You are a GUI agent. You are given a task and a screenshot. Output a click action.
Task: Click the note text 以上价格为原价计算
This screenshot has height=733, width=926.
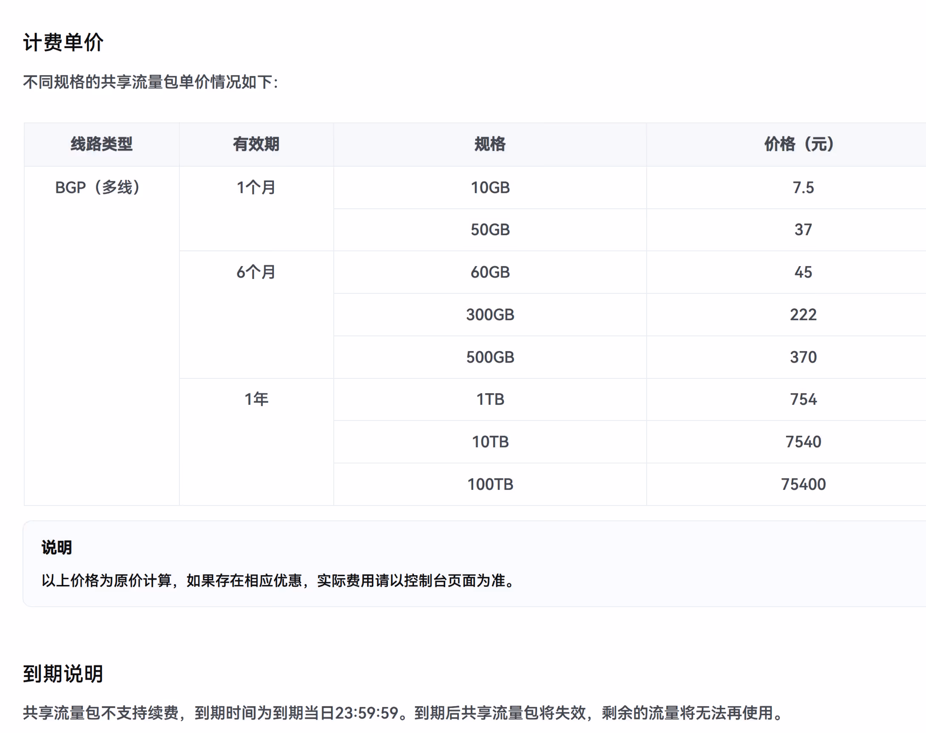click(x=107, y=581)
